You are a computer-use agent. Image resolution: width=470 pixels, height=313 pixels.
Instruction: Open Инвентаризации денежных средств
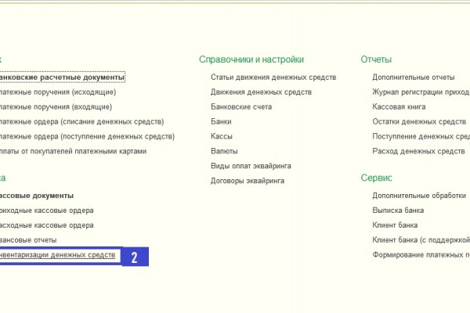[57, 255]
